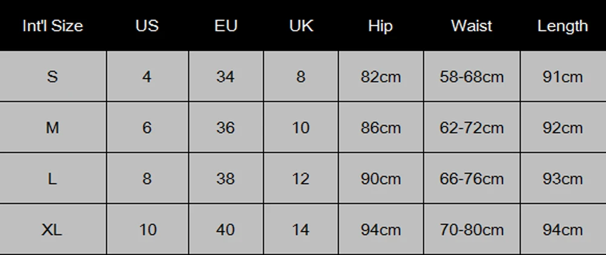Select the XL size cell

[x=53, y=230]
